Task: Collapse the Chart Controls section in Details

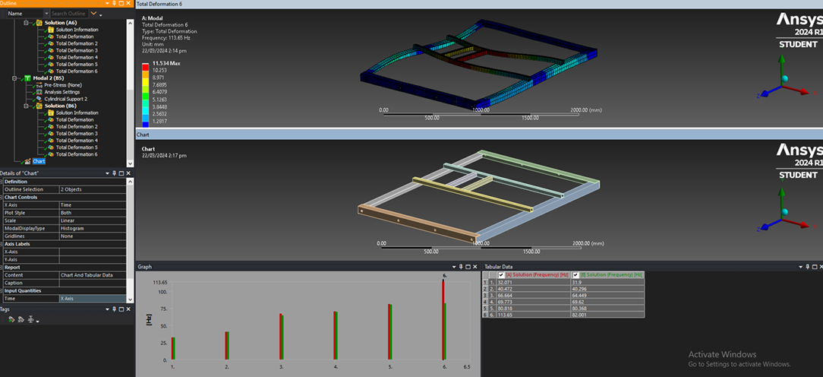Action: click(x=2, y=197)
